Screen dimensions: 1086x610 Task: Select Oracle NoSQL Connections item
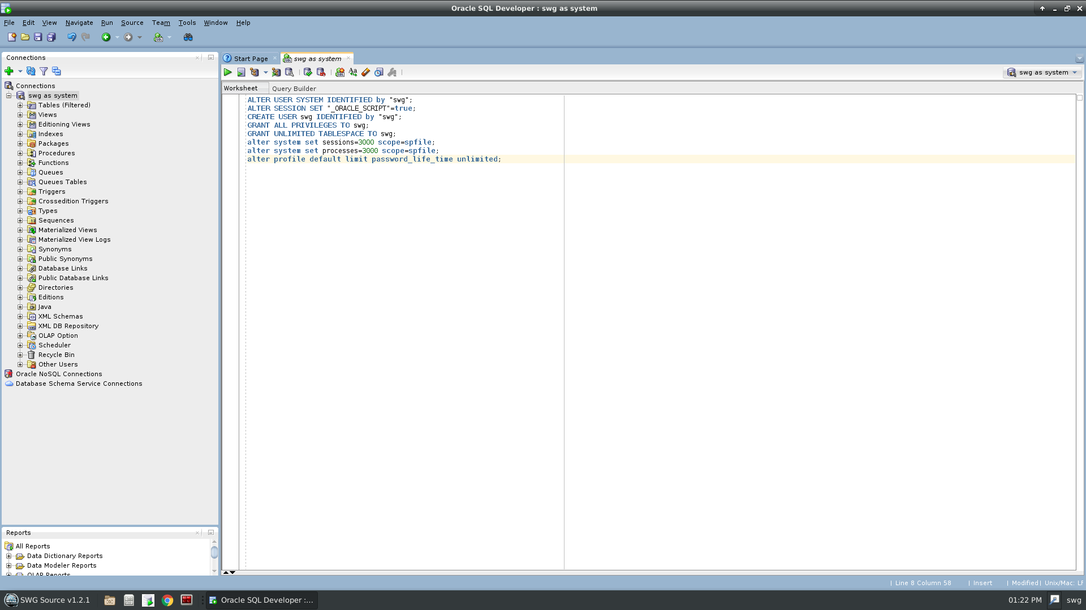pos(59,374)
